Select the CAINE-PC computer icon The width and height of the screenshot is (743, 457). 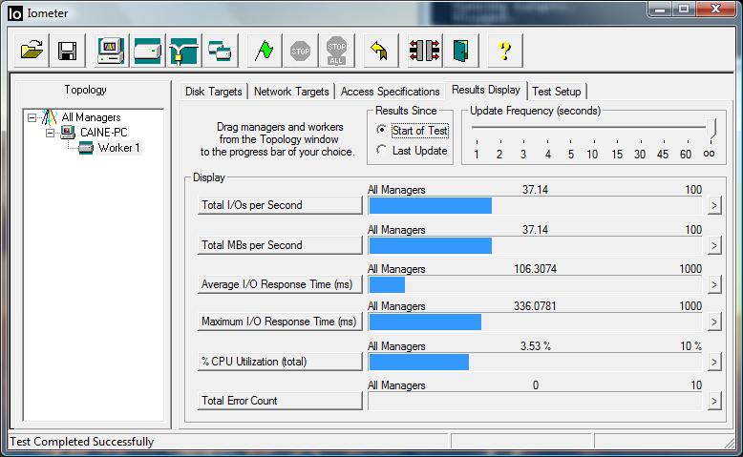point(68,132)
